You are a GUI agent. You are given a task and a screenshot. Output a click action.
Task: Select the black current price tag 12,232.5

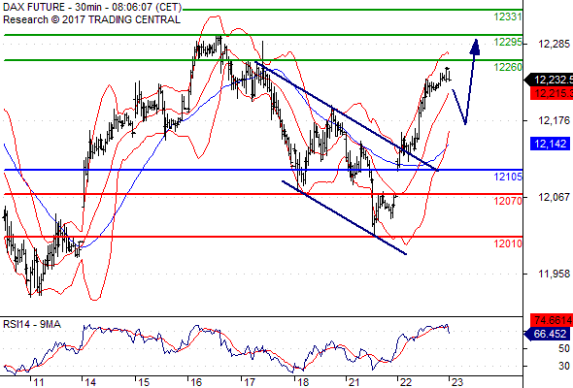click(x=549, y=80)
